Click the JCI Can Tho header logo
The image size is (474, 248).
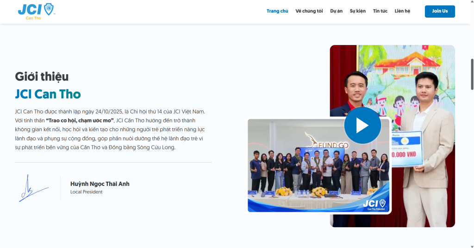36,11
